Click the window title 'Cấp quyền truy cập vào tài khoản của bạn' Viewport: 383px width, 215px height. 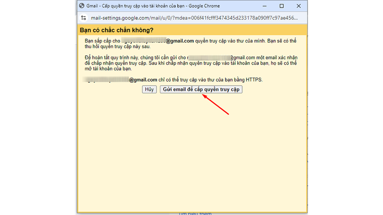pyautogui.click(x=143, y=6)
